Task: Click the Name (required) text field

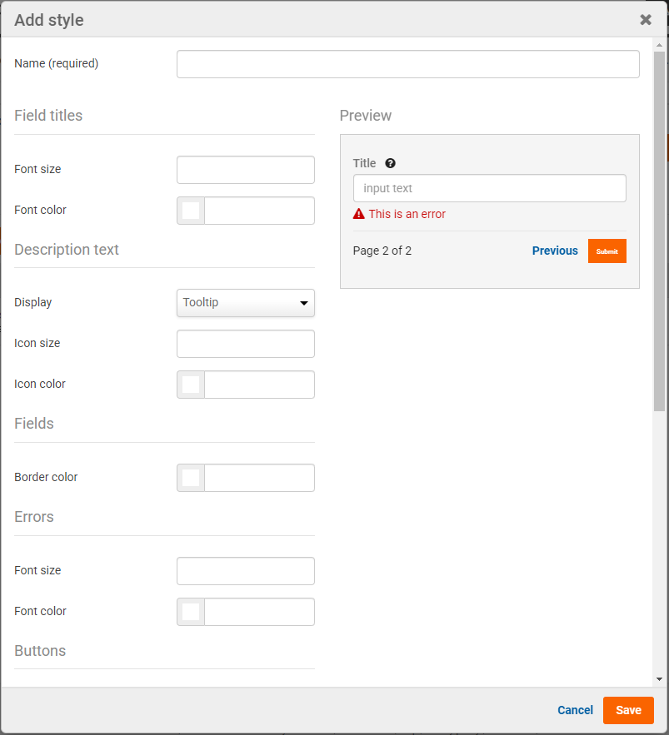Action: 407,64
